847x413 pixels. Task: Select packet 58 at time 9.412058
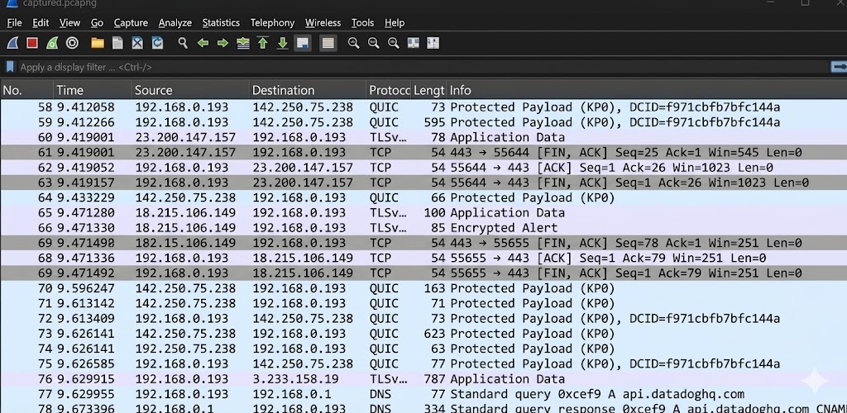[423, 107]
